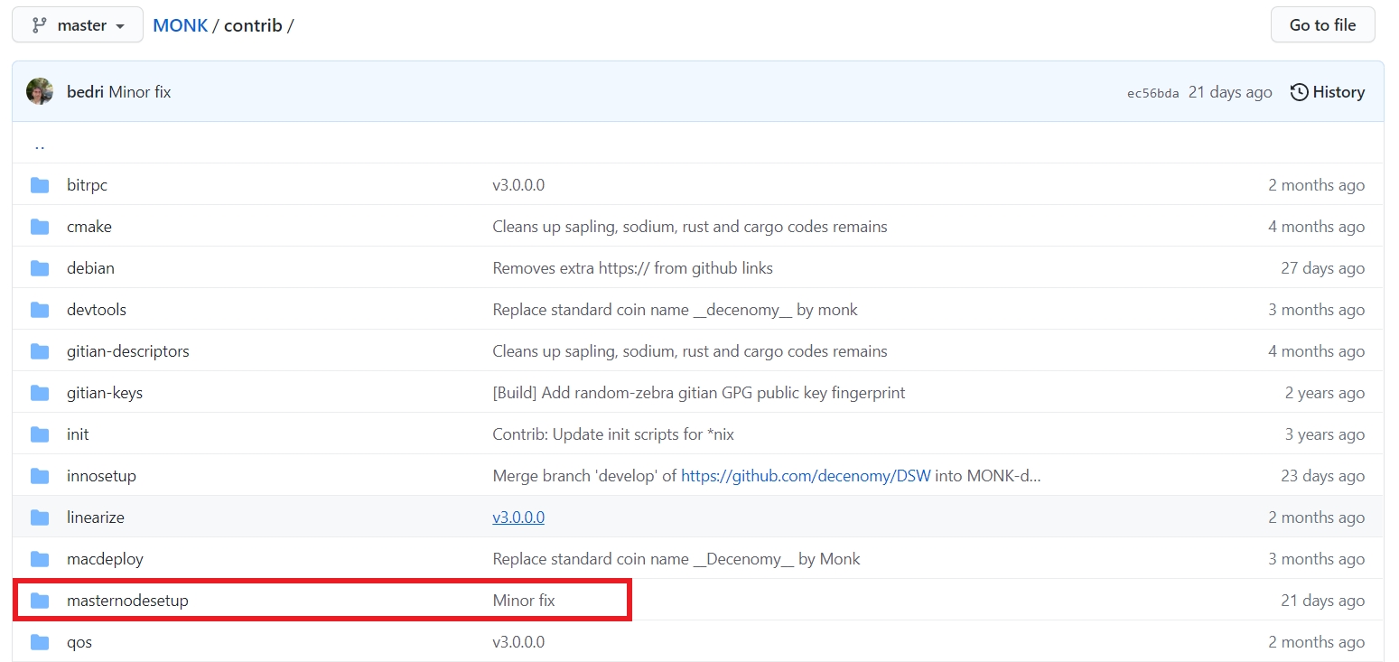This screenshot has height=662, width=1399.
Task: Click the macdeploy folder icon
Action: [40, 559]
